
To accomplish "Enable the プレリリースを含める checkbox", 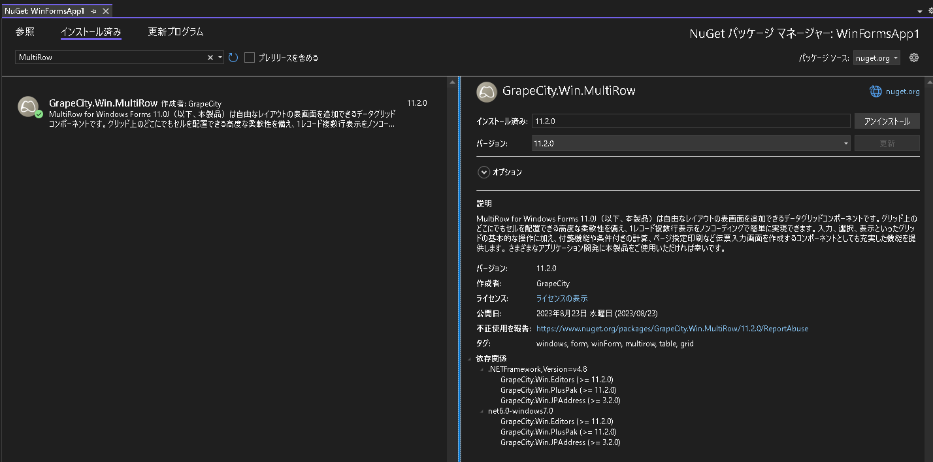I will tap(249, 58).
